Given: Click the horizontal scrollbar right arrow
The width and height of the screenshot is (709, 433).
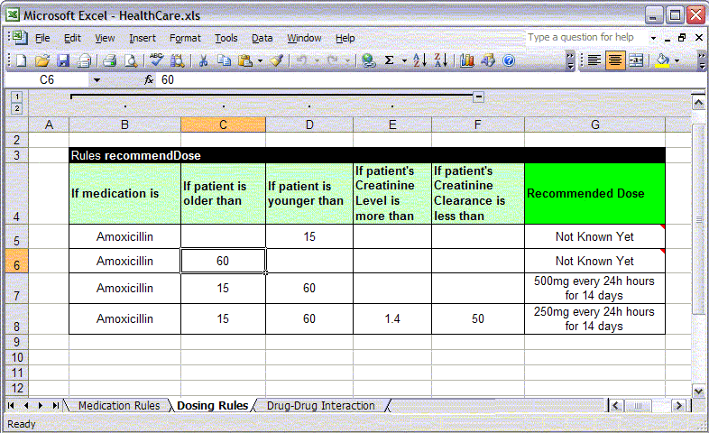Looking at the screenshot, I should pyautogui.click(x=678, y=405).
